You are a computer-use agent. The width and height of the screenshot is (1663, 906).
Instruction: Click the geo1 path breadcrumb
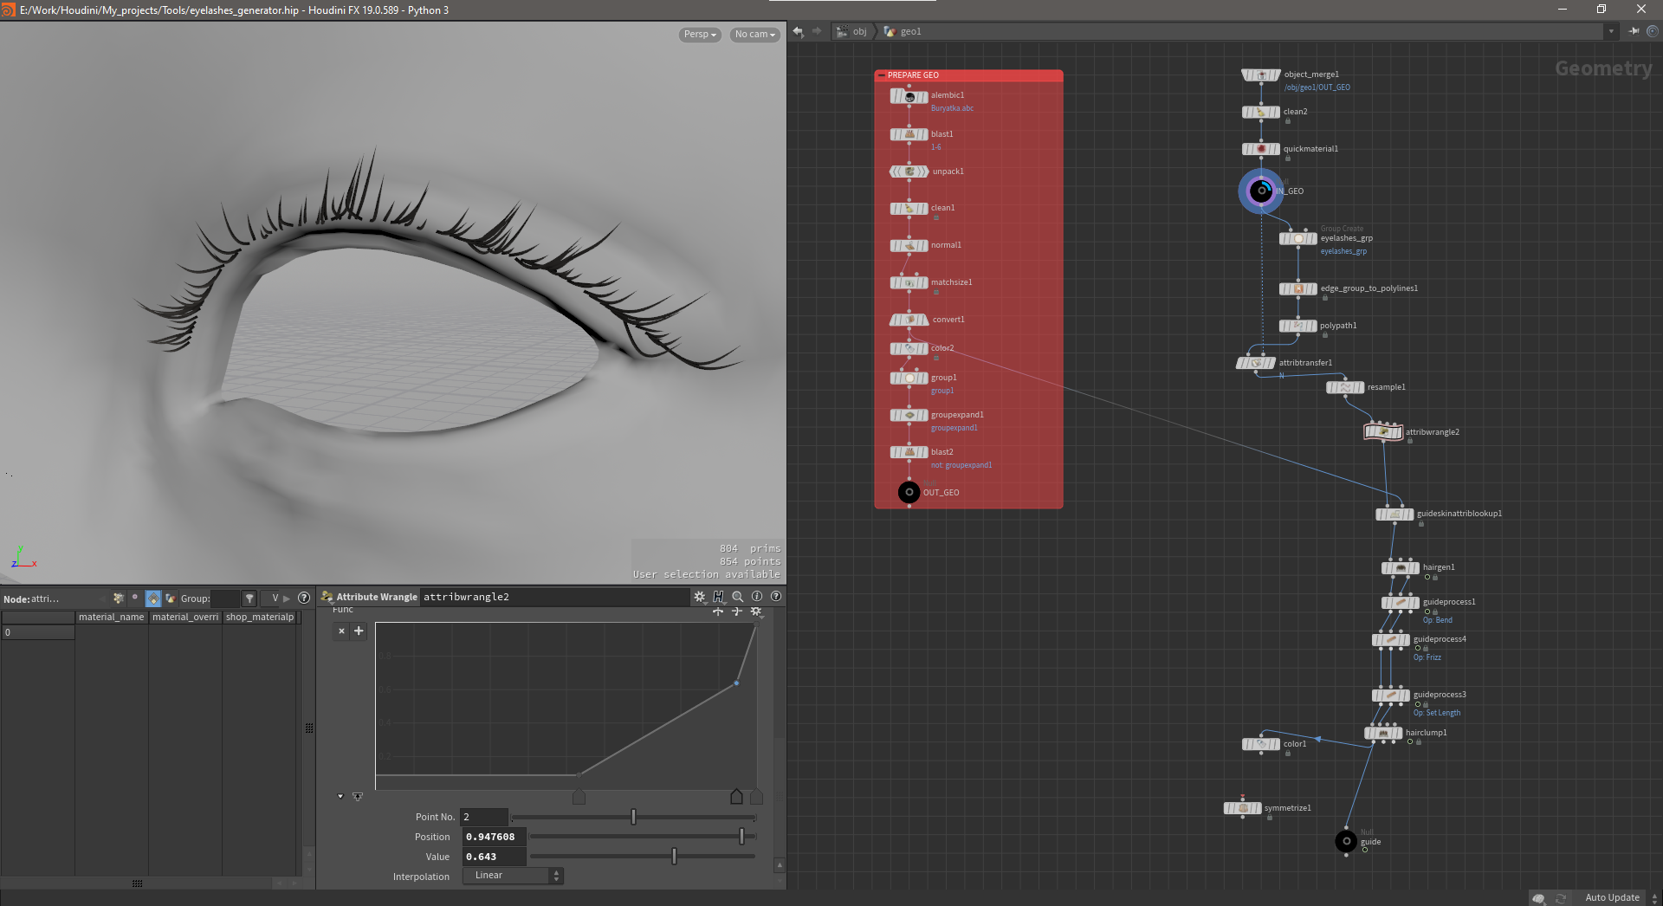[x=909, y=31]
